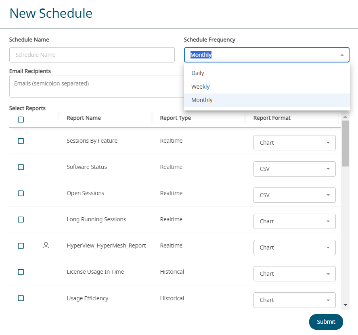Click the Report Name column header

coord(84,118)
